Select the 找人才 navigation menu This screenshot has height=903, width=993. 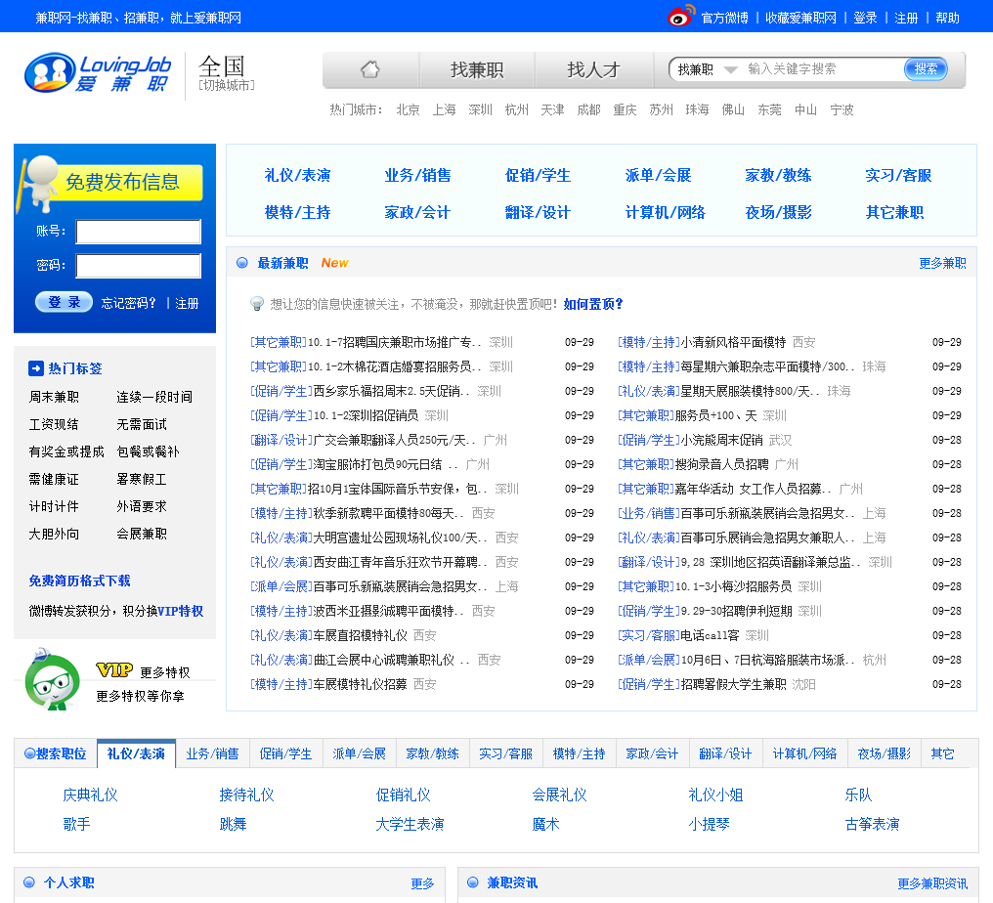pyautogui.click(x=593, y=69)
